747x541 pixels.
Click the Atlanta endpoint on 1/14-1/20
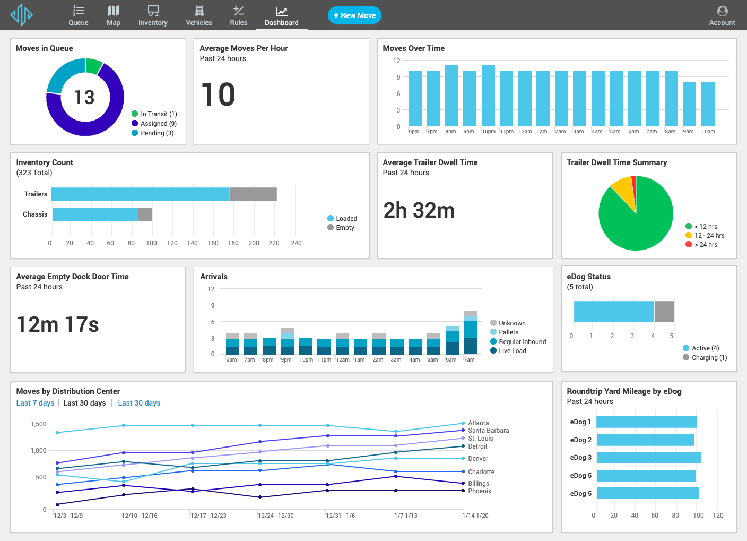(463, 423)
